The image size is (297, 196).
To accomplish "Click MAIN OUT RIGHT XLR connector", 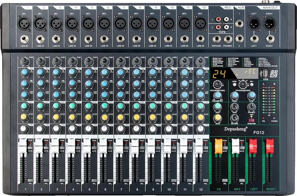I will click(x=269, y=24).
